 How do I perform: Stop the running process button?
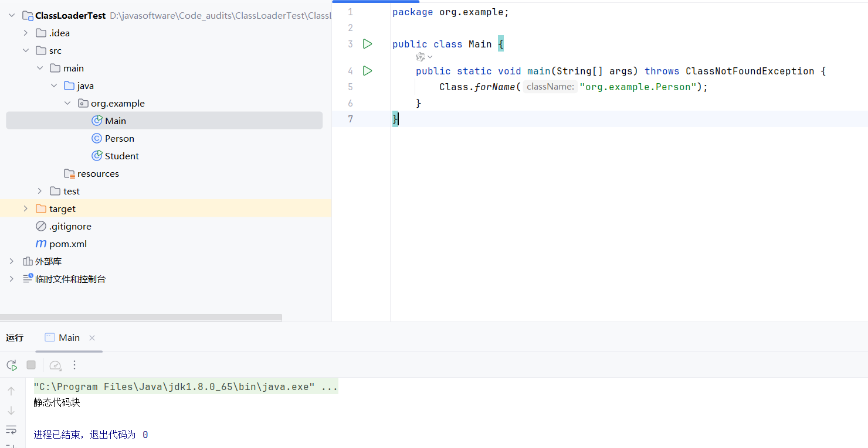click(31, 365)
